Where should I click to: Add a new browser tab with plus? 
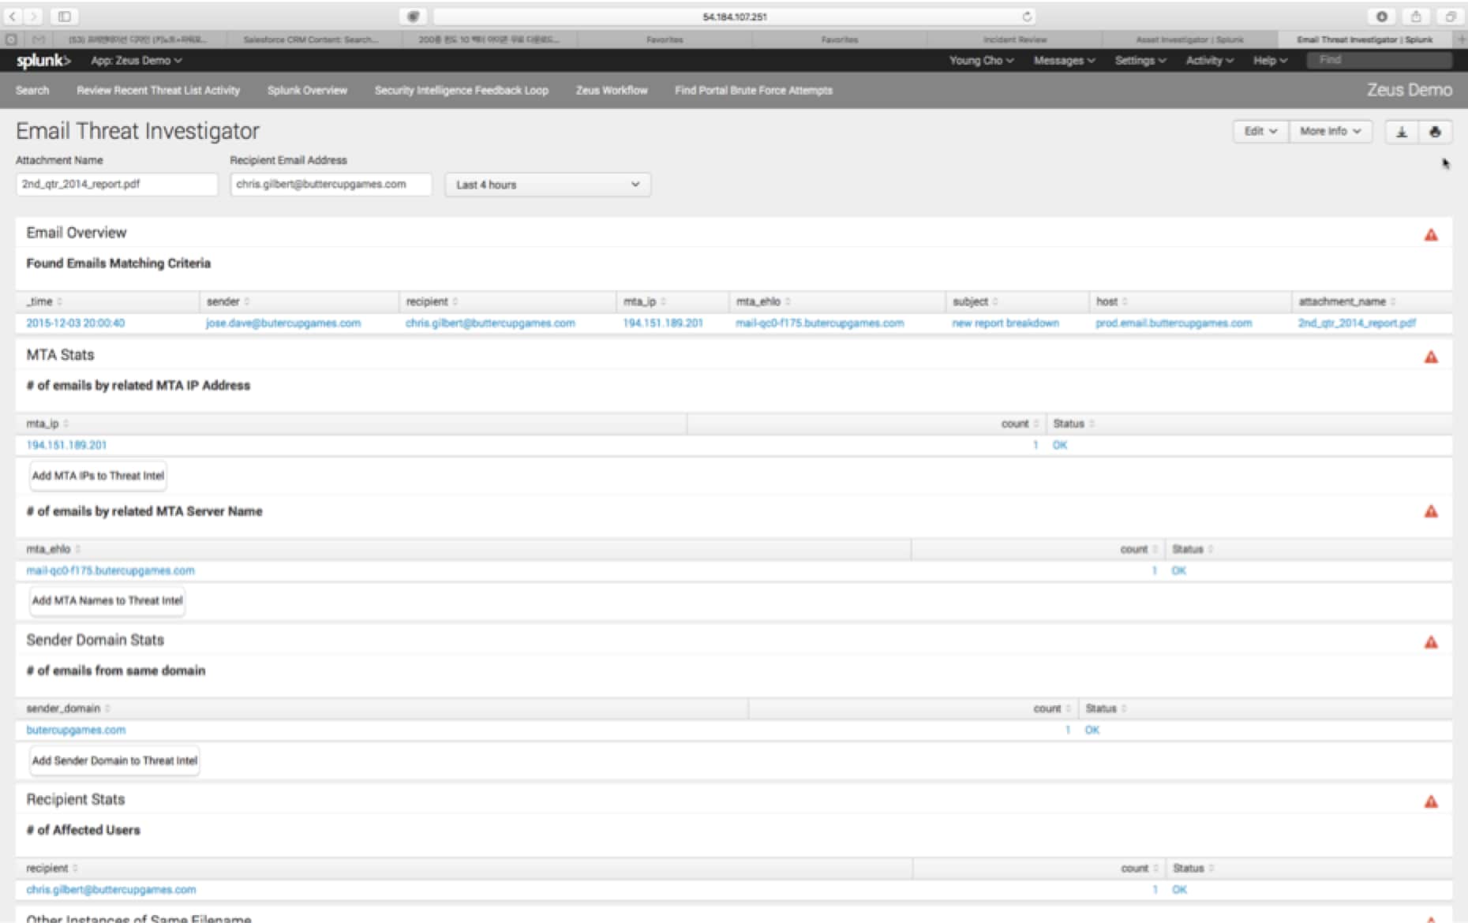pos(1461,39)
